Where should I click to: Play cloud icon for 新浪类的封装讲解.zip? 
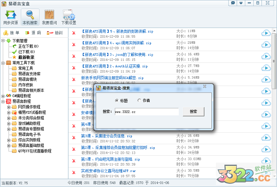click(x=266, y=33)
